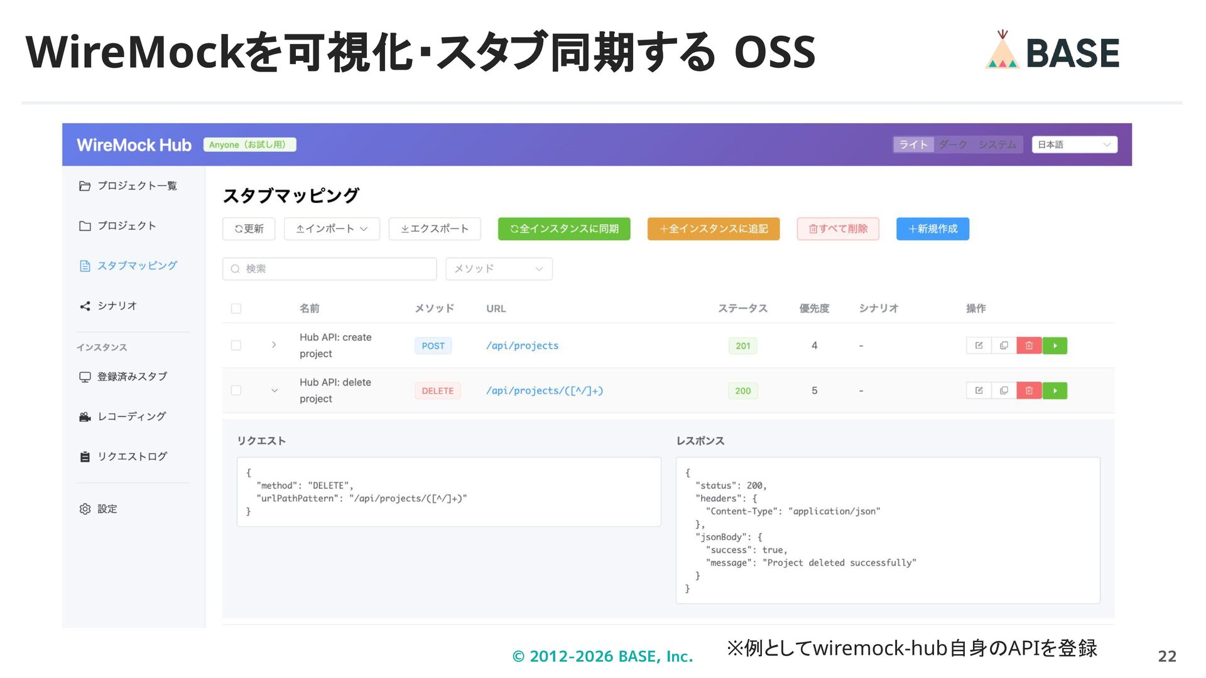The height and width of the screenshot is (678, 1206).
Task: Switch theme to システム
Action: pos(997,144)
